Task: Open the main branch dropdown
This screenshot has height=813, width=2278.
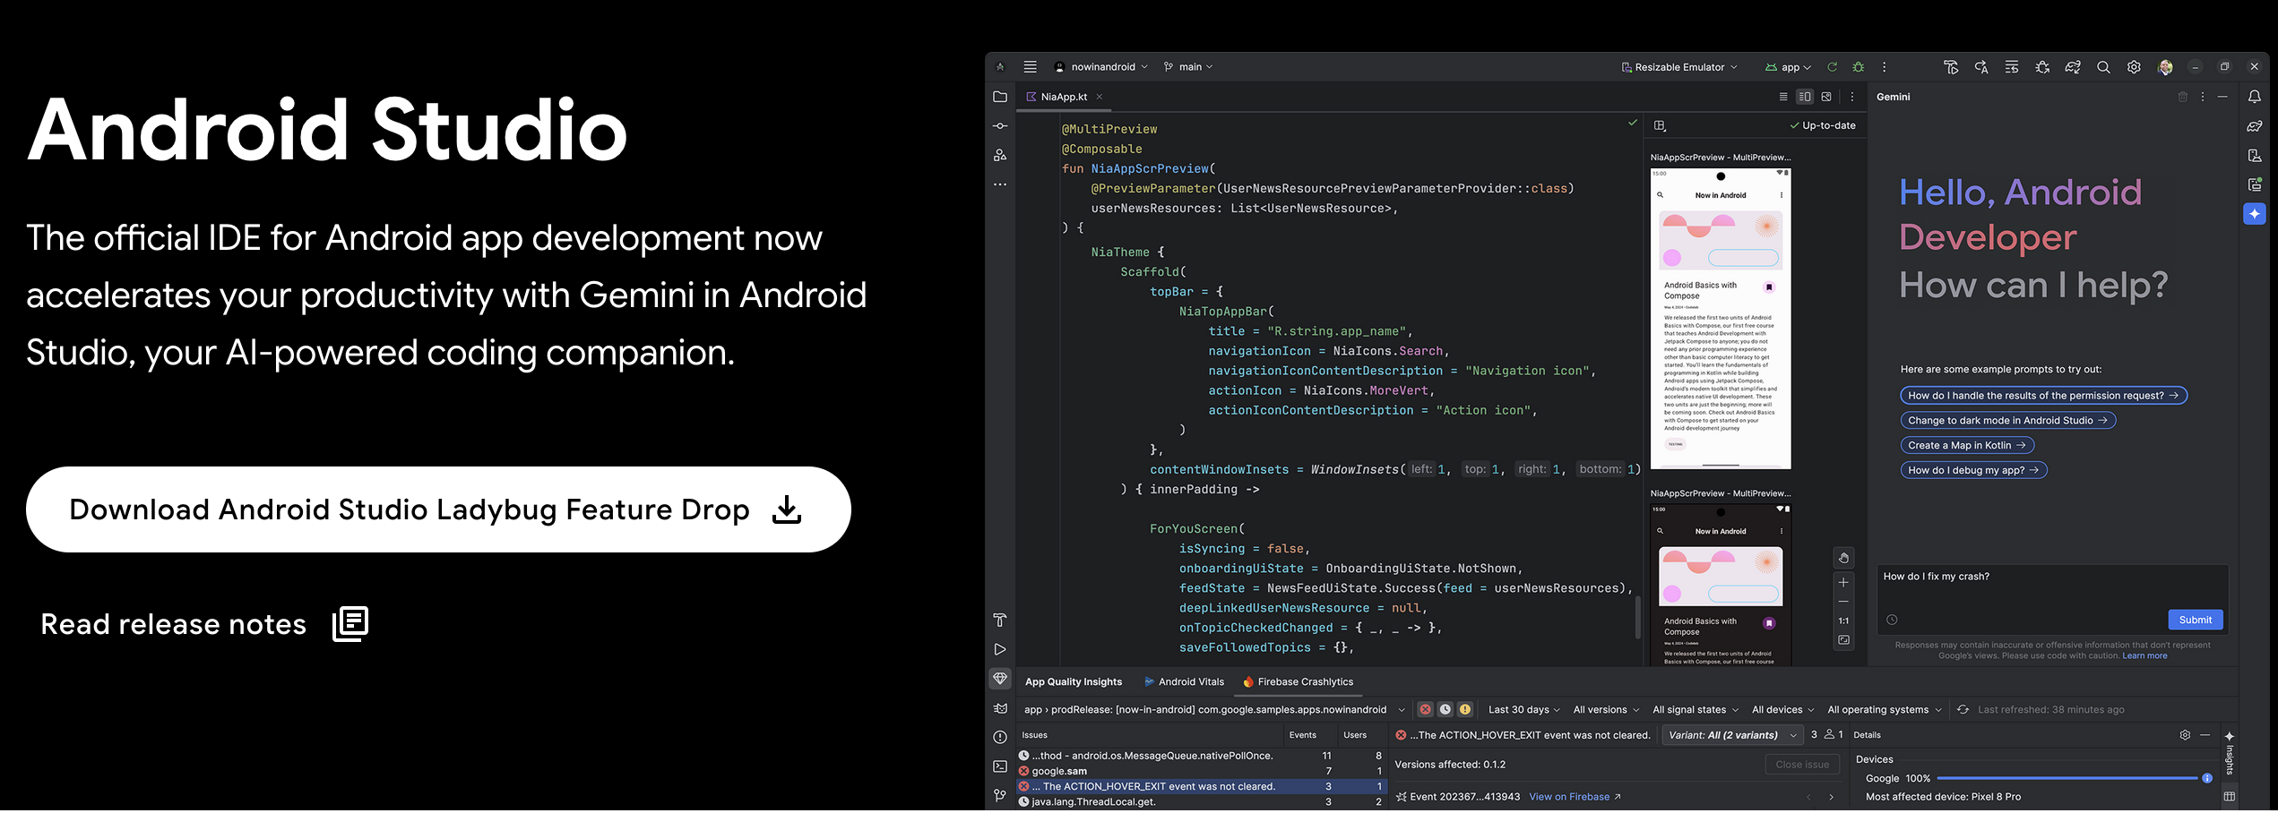Action: (1188, 67)
